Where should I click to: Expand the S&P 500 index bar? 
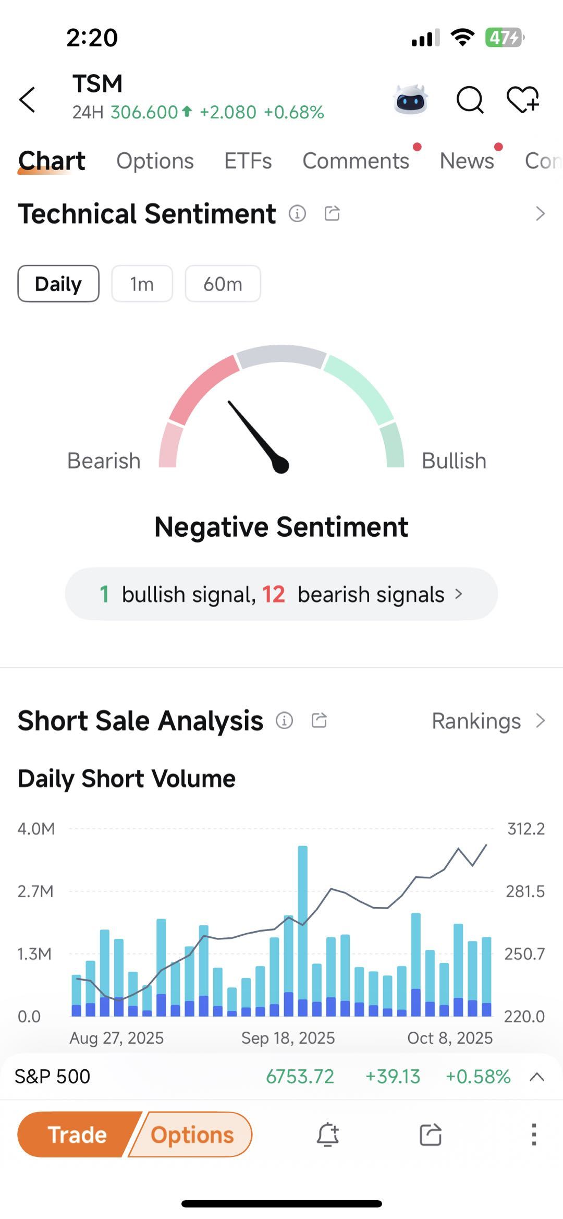[536, 1077]
